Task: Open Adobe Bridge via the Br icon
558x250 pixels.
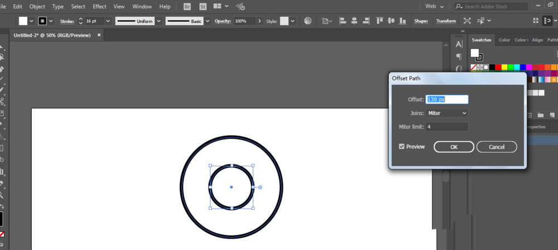Action: point(187,6)
